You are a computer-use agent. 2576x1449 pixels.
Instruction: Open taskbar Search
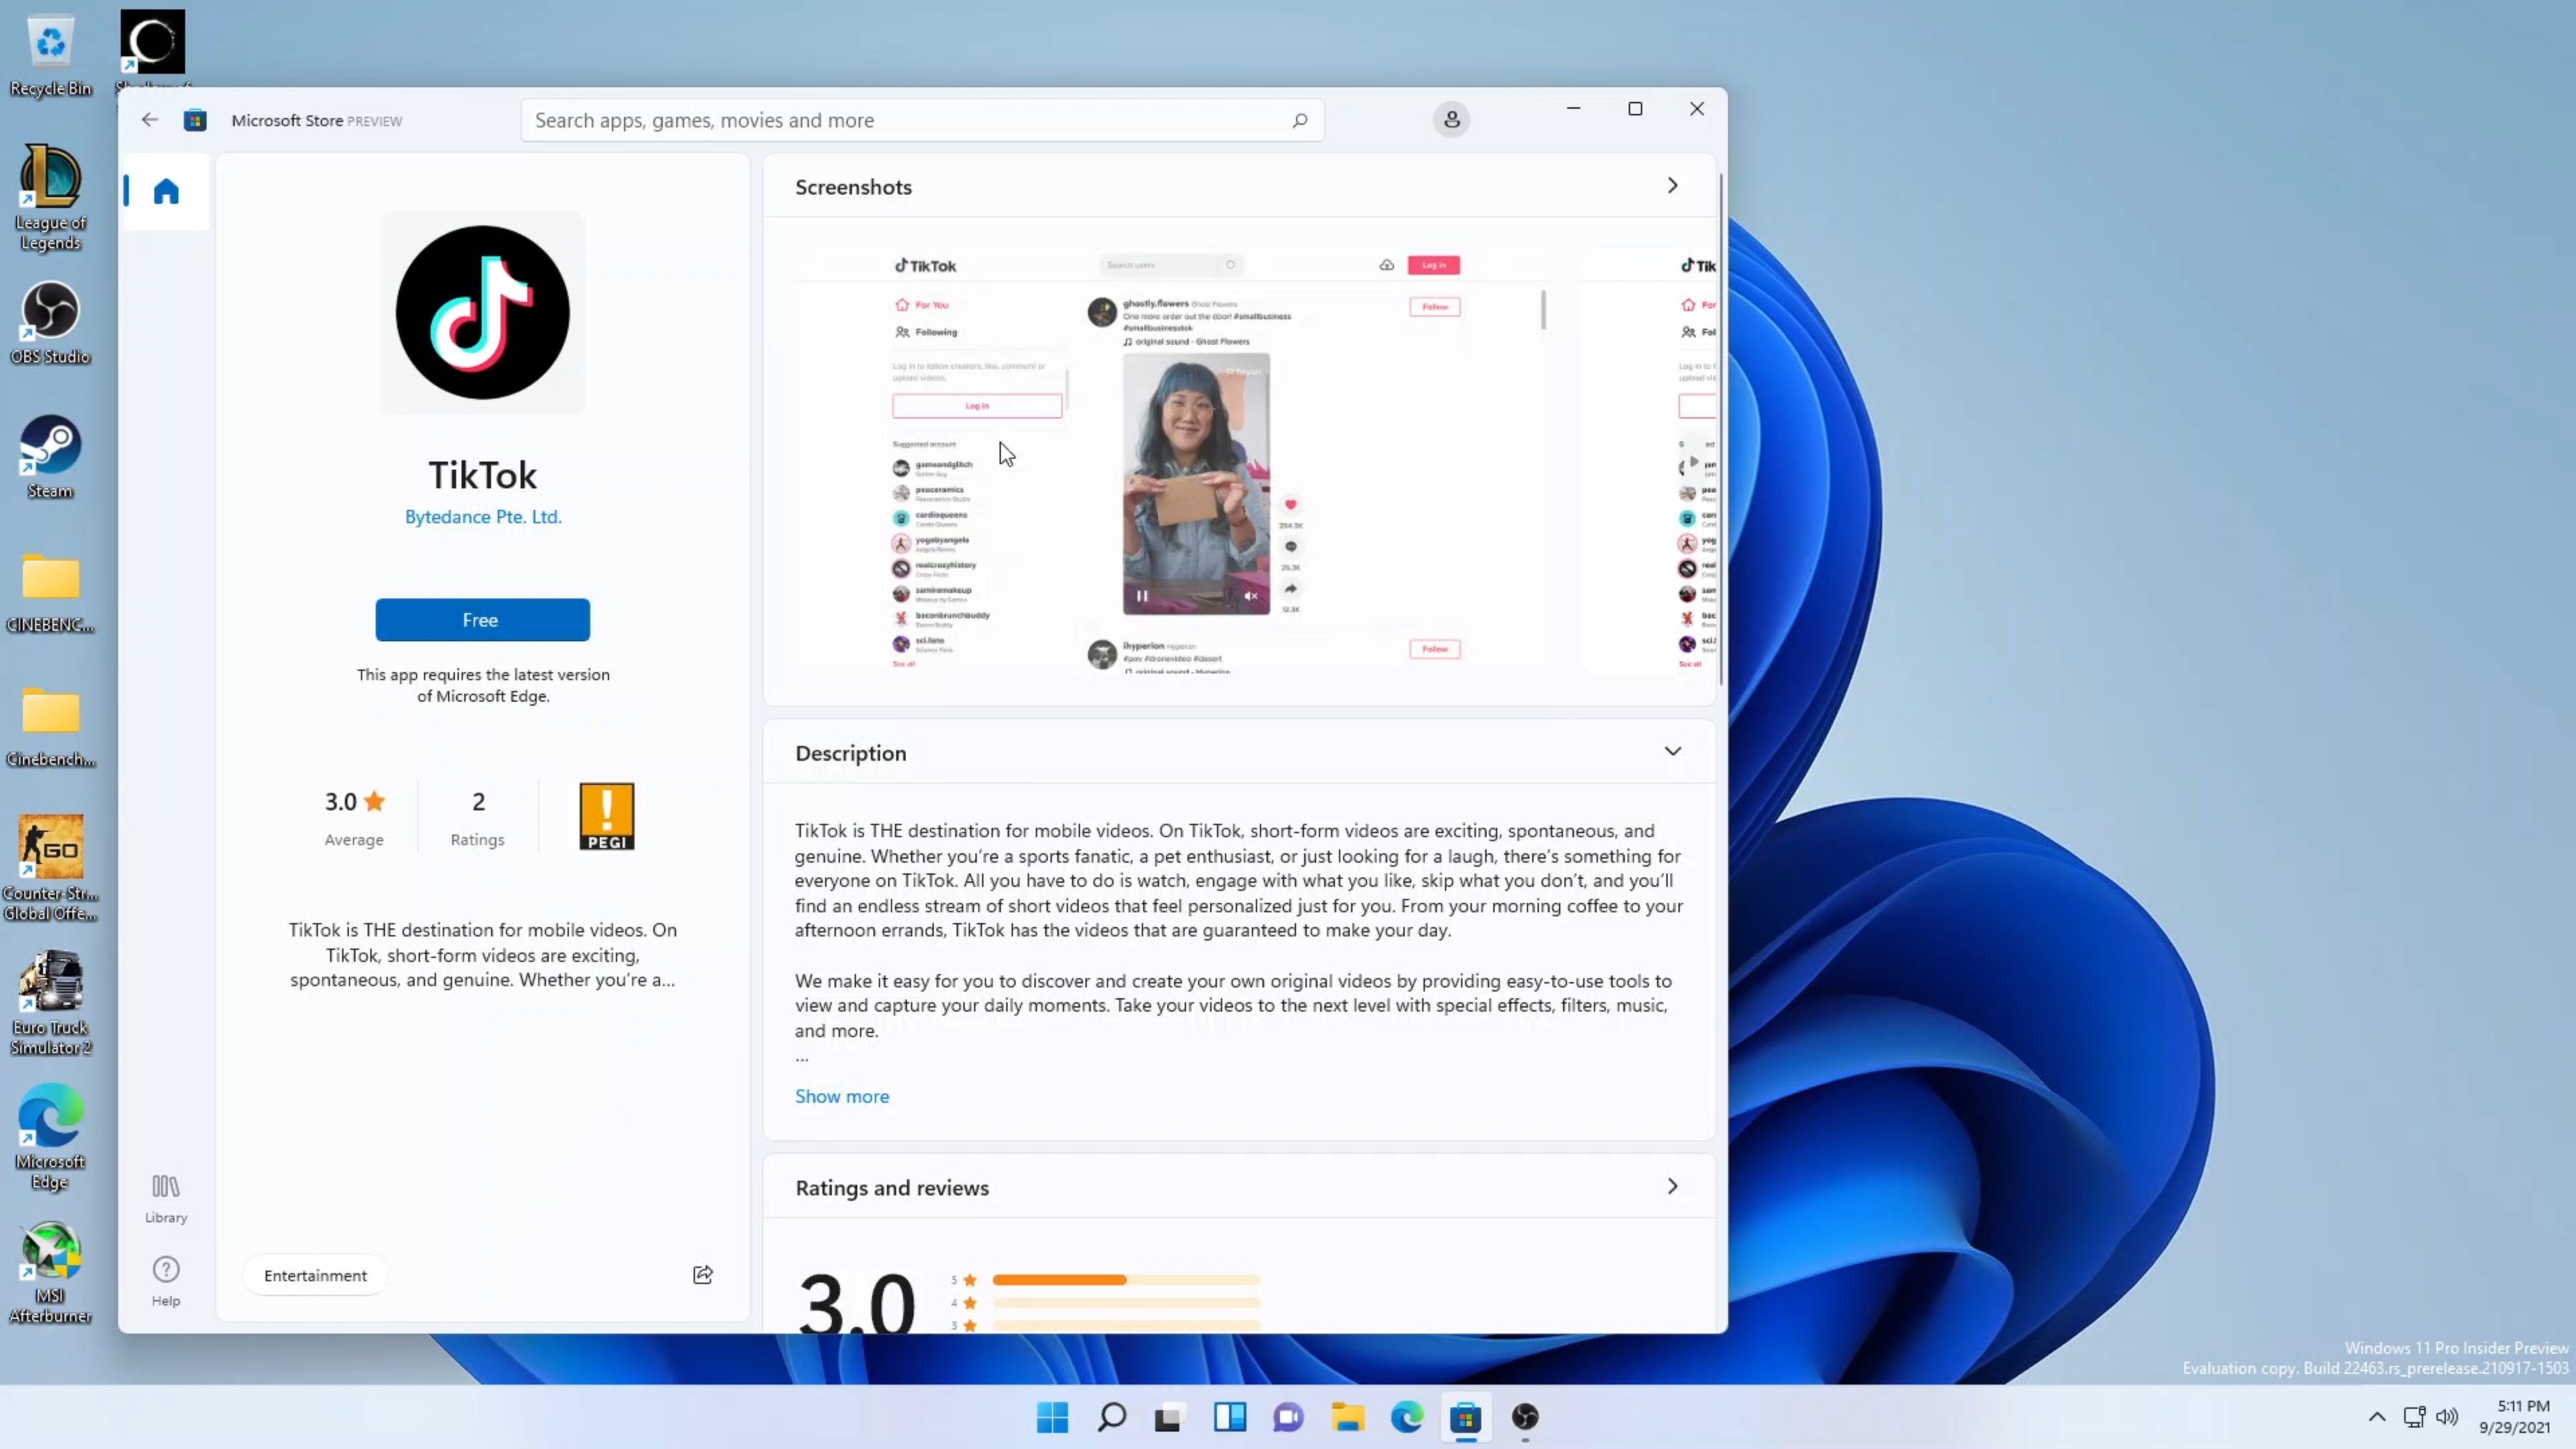[1111, 1417]
